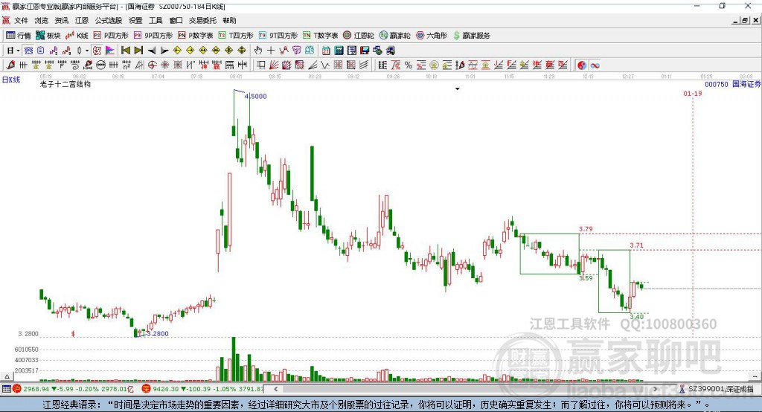Click the 行情 button
Screen dimensions: 762x412
(19, 36)
